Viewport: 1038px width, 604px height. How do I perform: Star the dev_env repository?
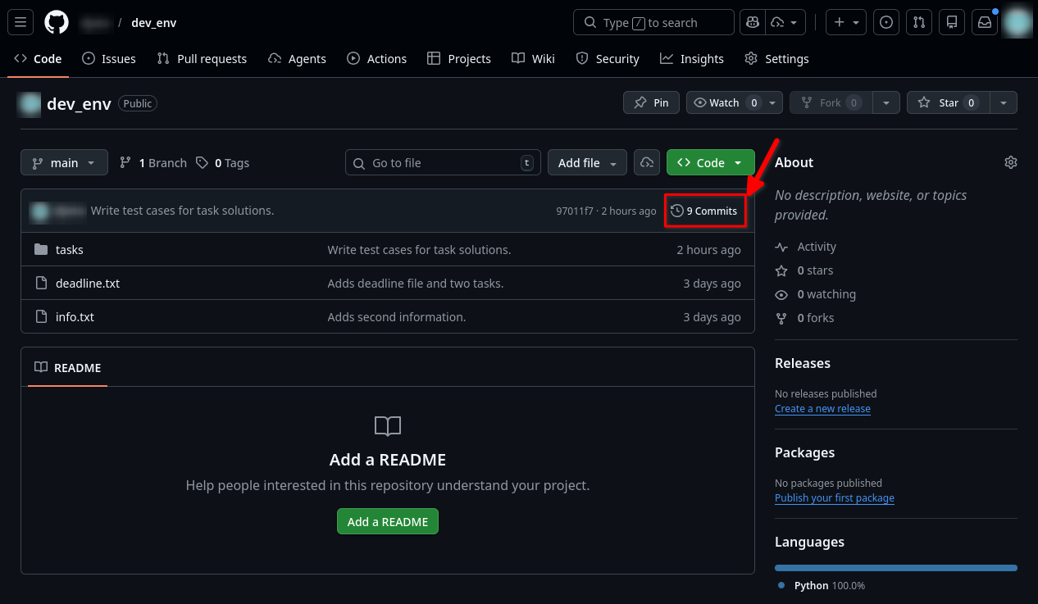[948, 102]
